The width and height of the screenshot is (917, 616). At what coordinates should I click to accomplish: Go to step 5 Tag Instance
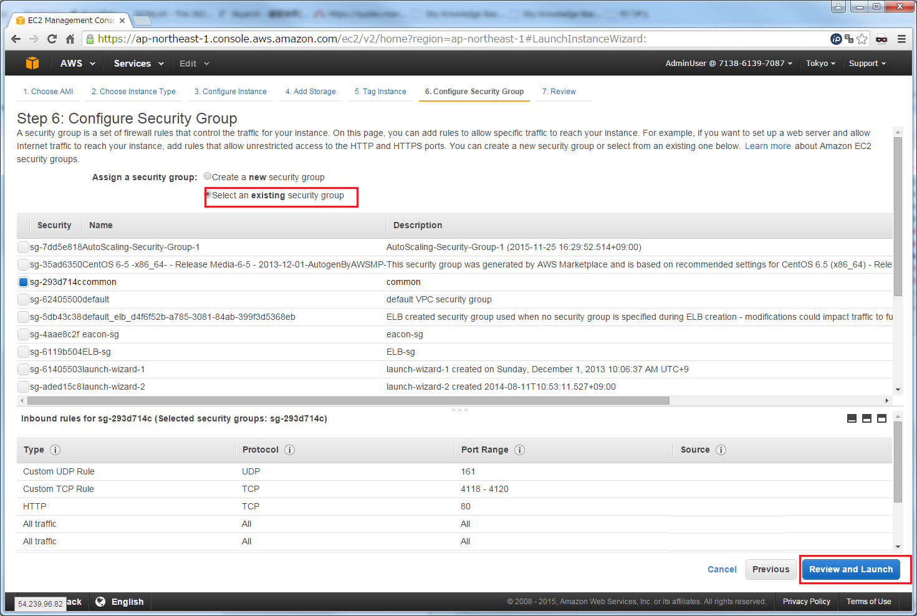(380, 92)
